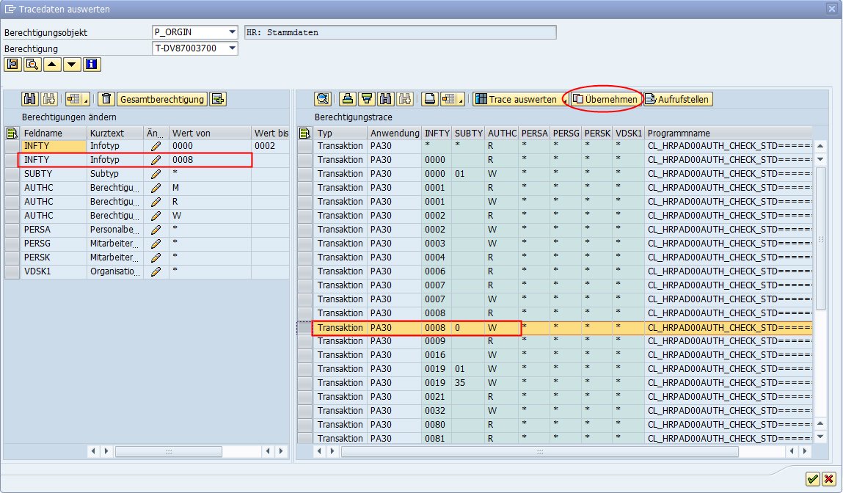Click the pencil icon in the AUTHC M row
The width and height of the screenshot is (843, 493).
156,188
